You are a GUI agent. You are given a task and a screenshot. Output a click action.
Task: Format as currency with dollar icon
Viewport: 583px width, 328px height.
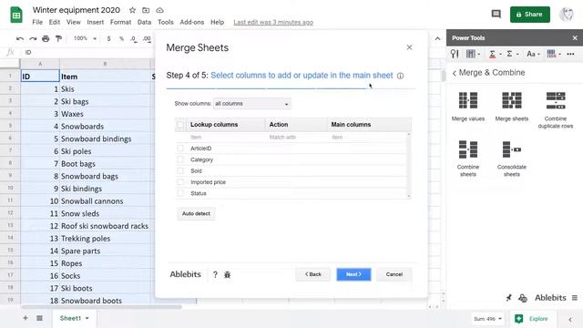point(108,38)
